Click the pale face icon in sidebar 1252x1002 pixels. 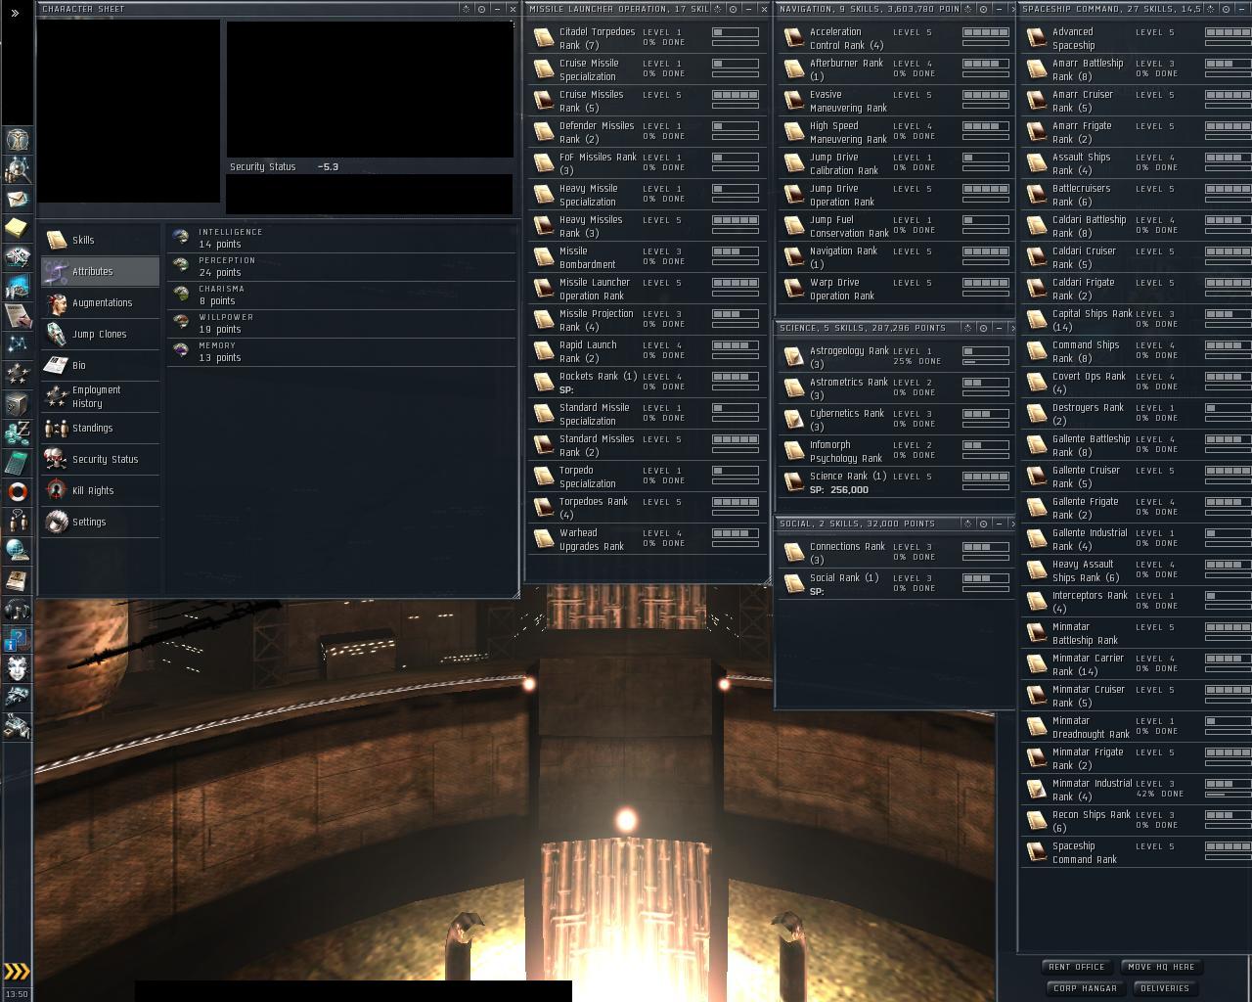[17, 667]
